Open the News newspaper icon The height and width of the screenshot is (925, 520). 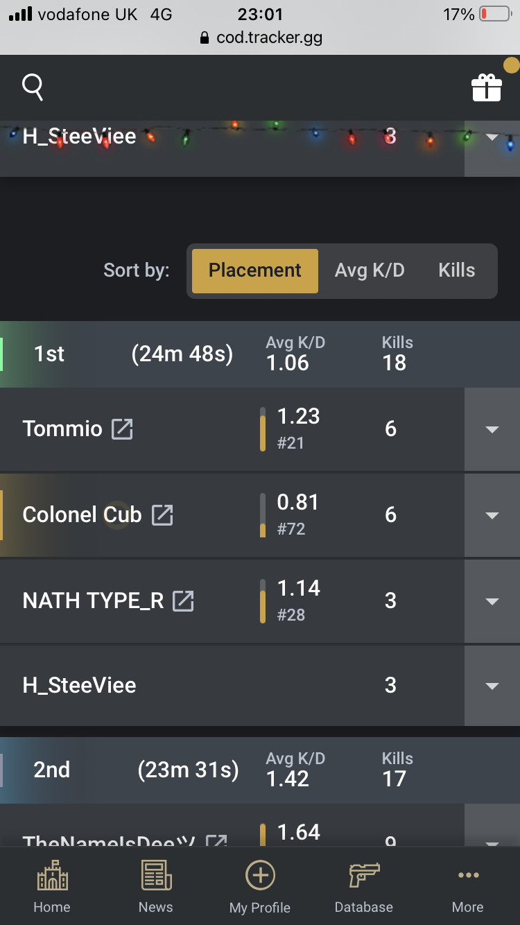pos(156,876)
